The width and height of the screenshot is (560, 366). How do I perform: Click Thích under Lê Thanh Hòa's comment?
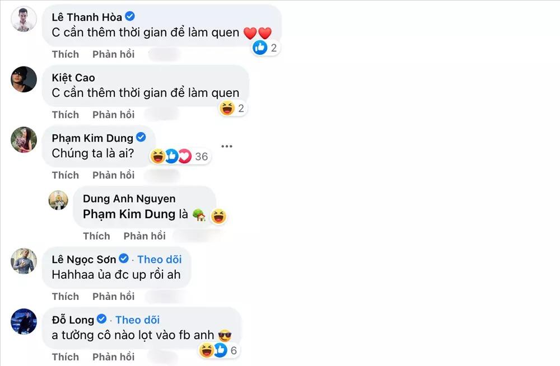point(65,54)
